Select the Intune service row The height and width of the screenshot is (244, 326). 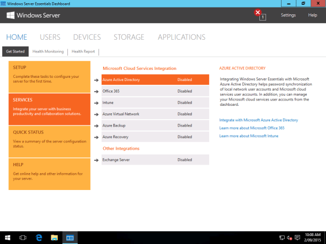(x=155, y=103)
